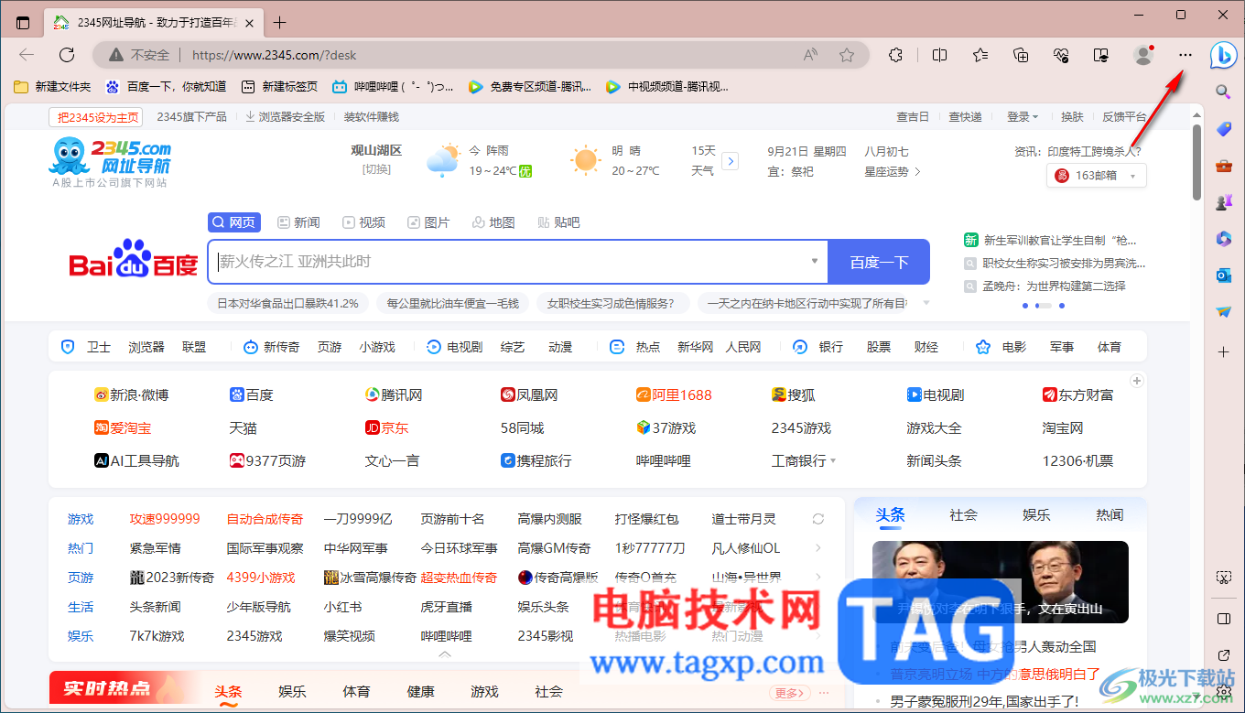Click the user profile avatar
The width and height of the screenshot is (1245, 713).
(x=1143, y=55)
